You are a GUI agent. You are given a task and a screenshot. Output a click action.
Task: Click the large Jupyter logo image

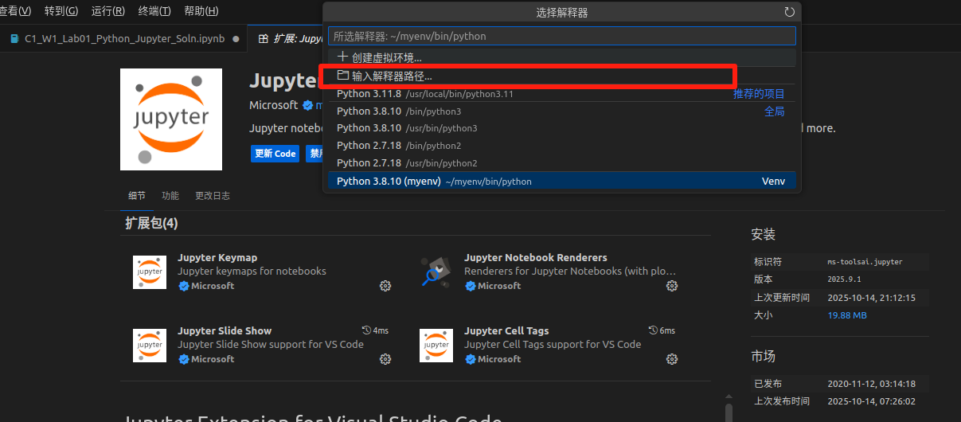point(171,119)
